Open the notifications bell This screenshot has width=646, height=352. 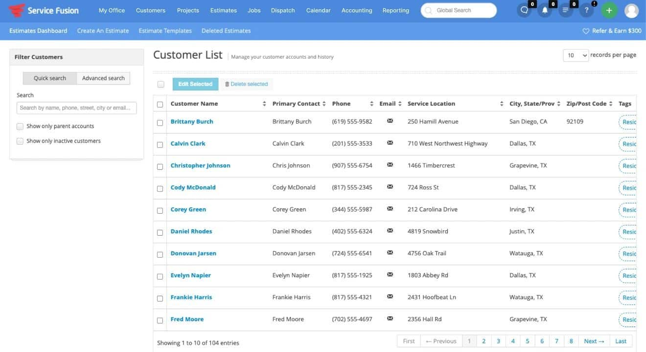pyautogui.click(x=545, y=10)
